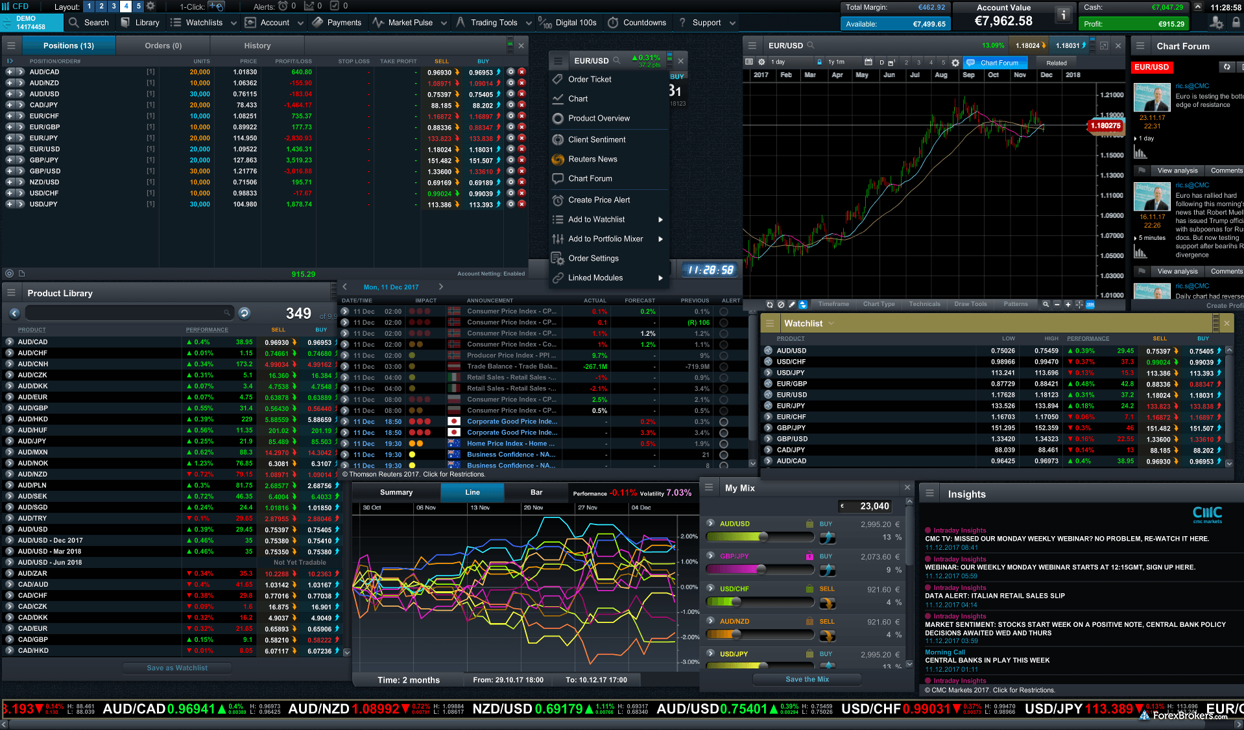
Task: Go to previous day in economic calendar
Action: 345,287
